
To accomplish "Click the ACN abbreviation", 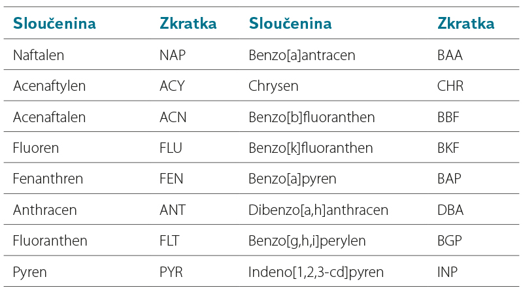I will pyautogui.click(x=173, y=117).
